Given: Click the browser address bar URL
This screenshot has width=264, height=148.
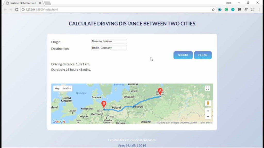Looking at the screenshot, I should (x=42, y=10).
